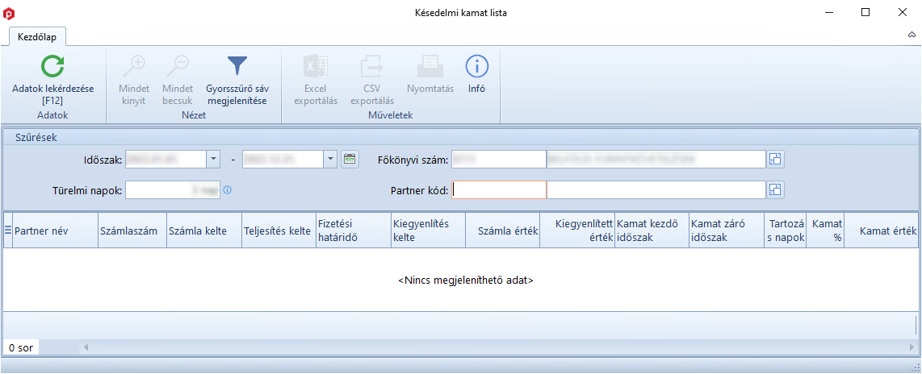Click the 0 sor row counter
This screenshot has height=374, width=922.
tap(20, 347)
